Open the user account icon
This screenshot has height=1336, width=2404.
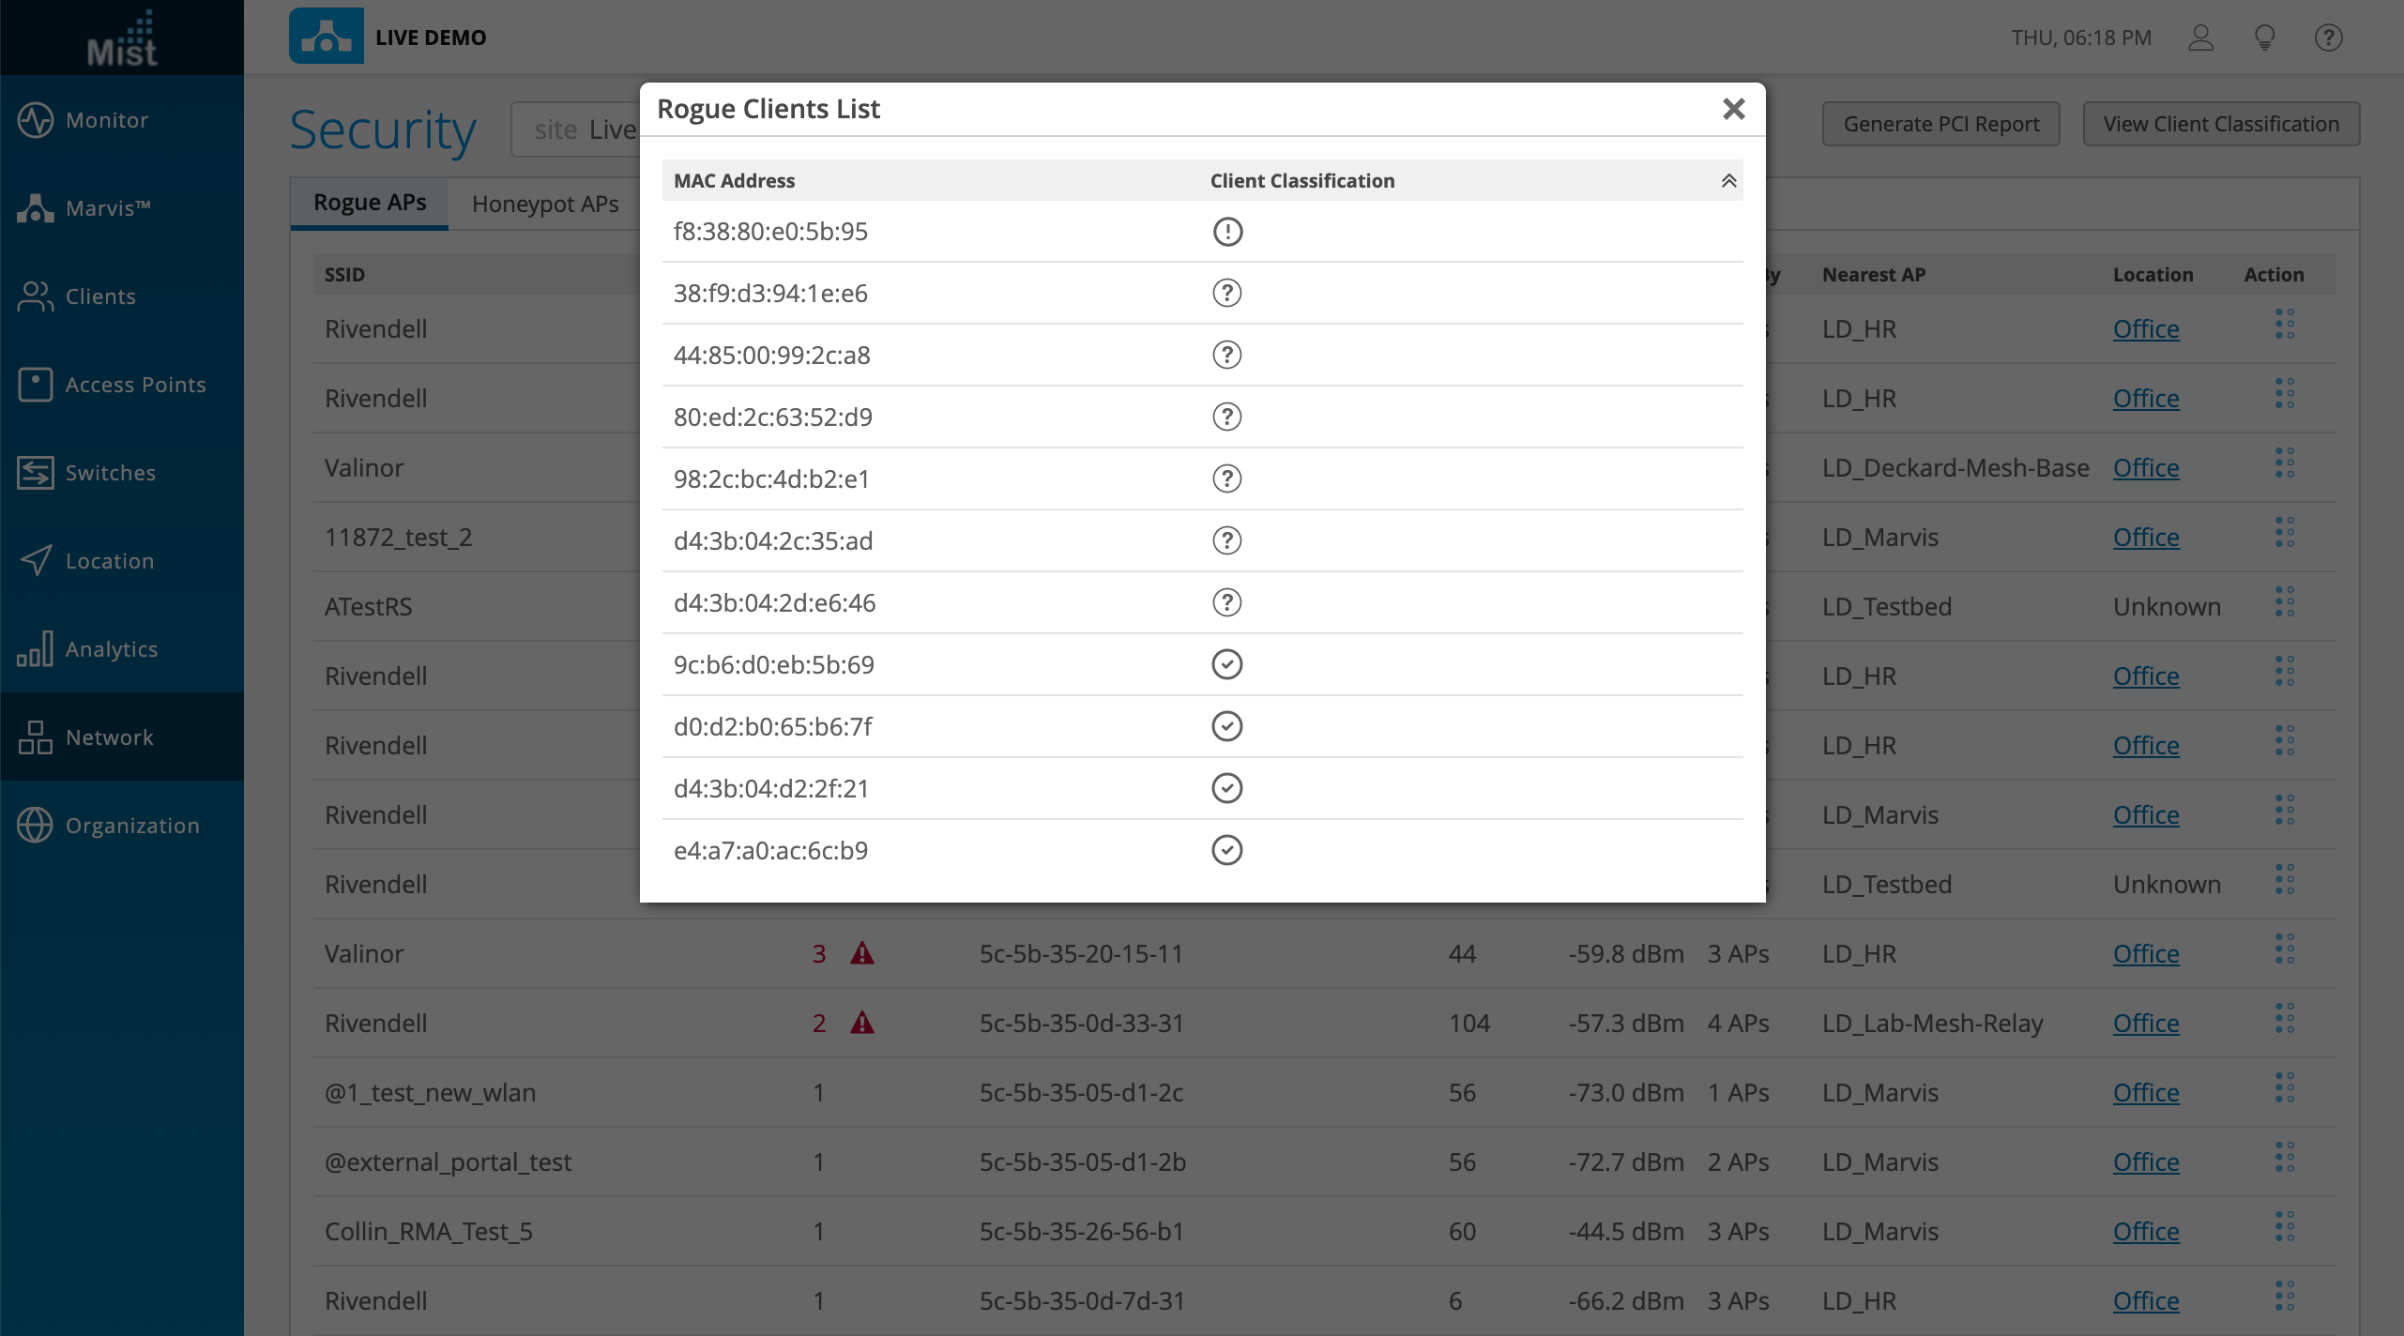(x=2200, y=38)
